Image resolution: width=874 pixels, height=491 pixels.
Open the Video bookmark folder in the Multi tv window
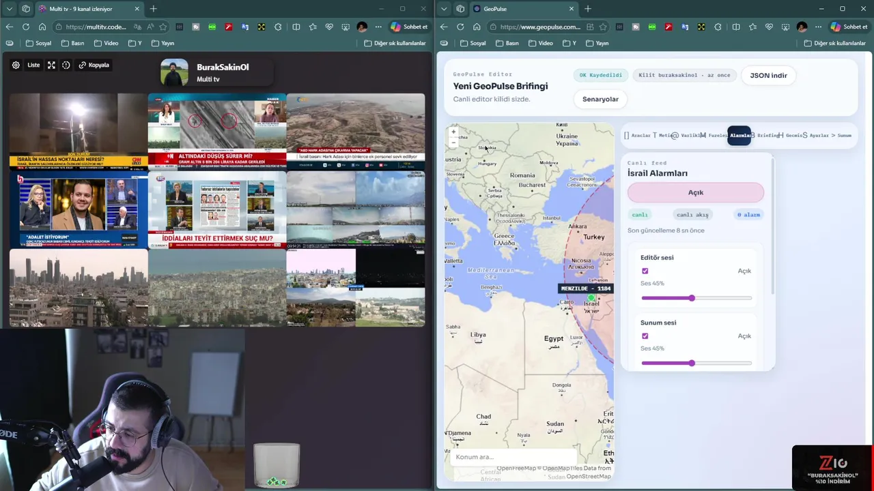106,43
